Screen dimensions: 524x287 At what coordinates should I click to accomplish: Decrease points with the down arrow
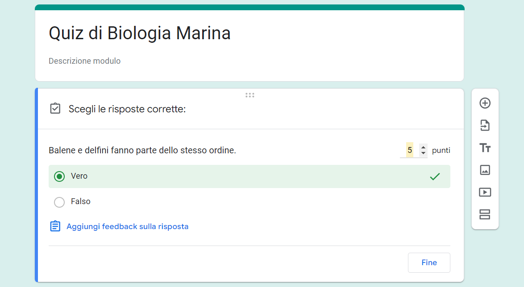(x=423, y=153)
